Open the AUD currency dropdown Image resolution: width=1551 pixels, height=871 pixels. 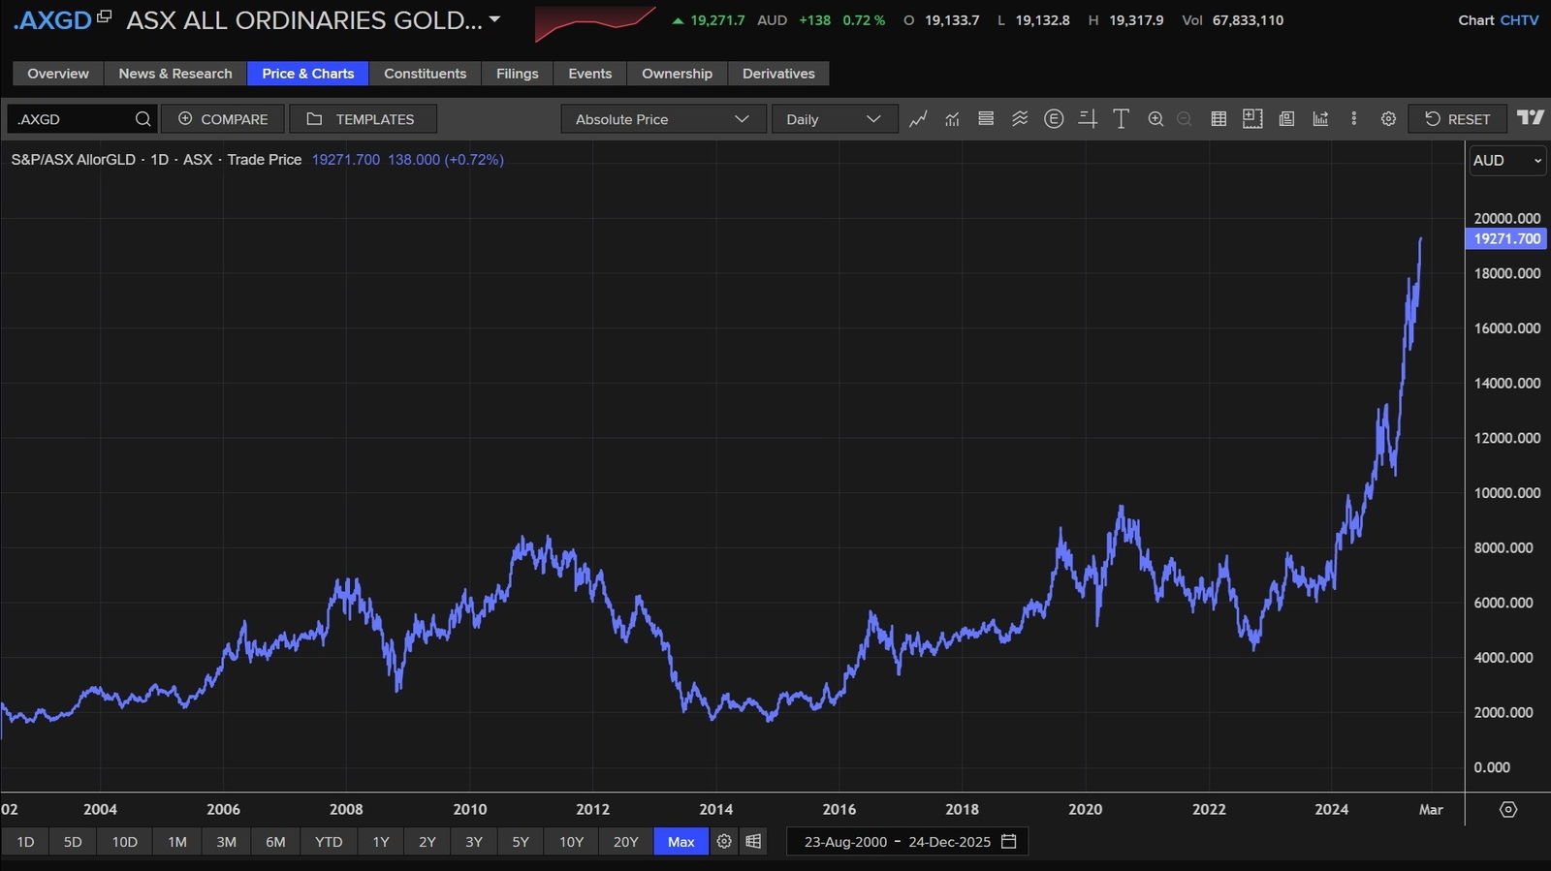1506,161
